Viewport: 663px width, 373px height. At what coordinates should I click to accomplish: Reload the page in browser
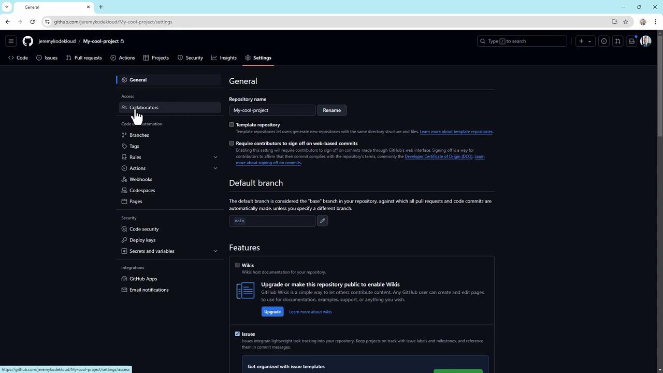(x=32, y=22)
